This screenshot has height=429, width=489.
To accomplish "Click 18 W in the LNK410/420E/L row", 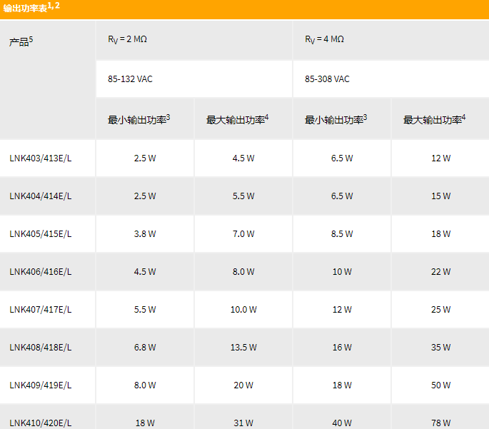I will pos(145,423).
